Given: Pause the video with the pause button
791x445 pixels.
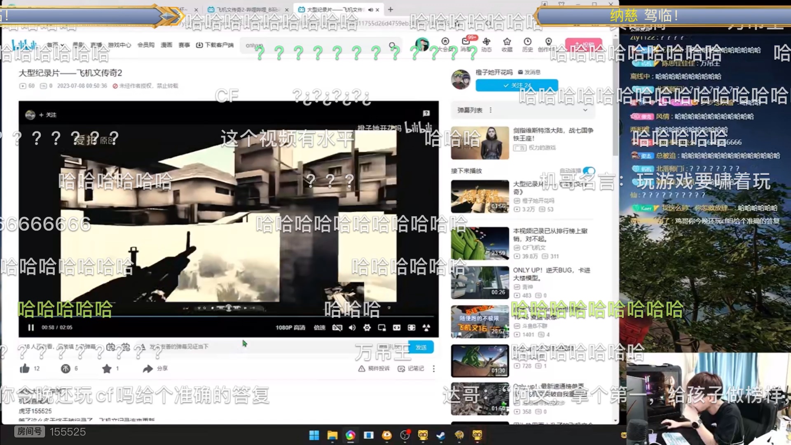Looking at the screenshot, I should pyautogui.click(x=31, y=328).
